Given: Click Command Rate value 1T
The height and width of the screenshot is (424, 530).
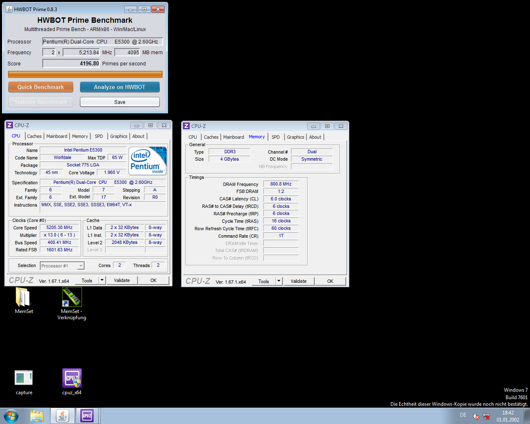Looking at the screenshot, I should [281, 236].
